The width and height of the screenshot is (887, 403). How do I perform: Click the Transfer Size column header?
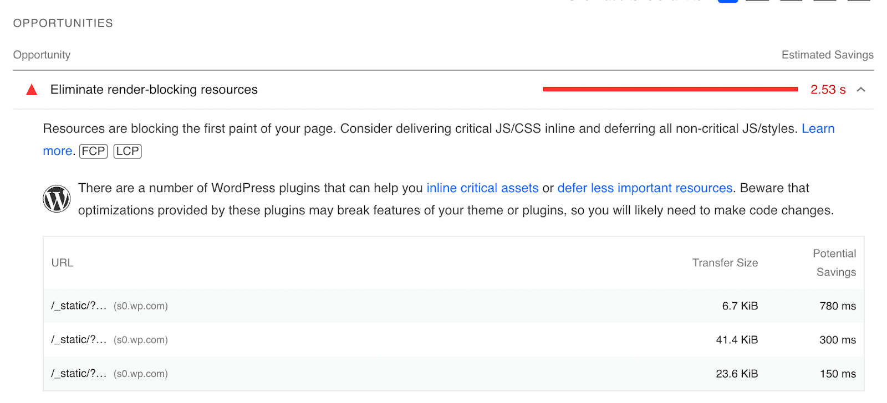pos(725,263)
